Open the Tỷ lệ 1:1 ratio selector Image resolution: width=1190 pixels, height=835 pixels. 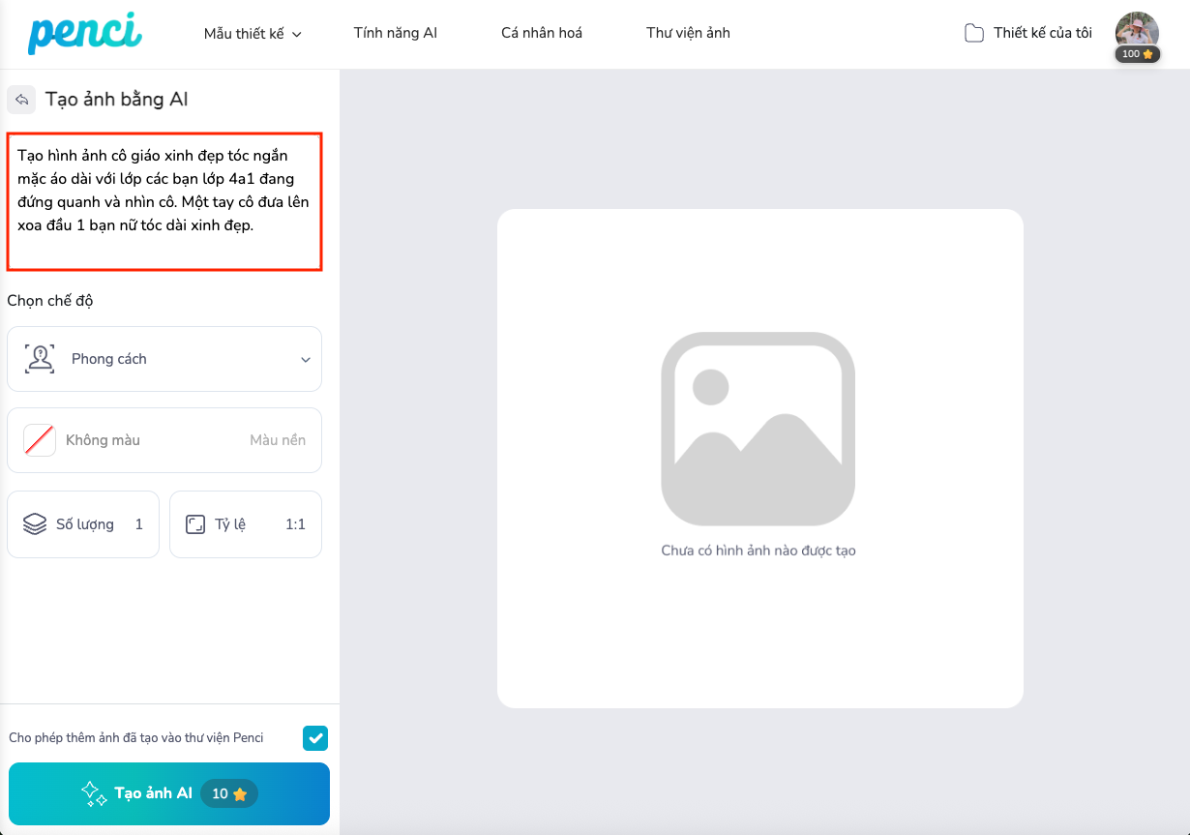point(246,524)
